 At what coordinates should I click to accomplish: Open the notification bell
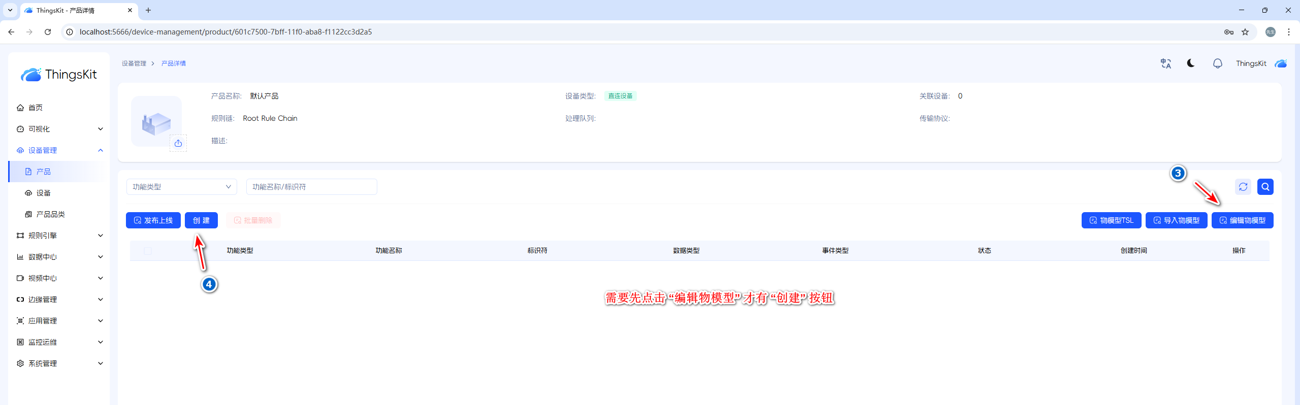pos(1217,63)
